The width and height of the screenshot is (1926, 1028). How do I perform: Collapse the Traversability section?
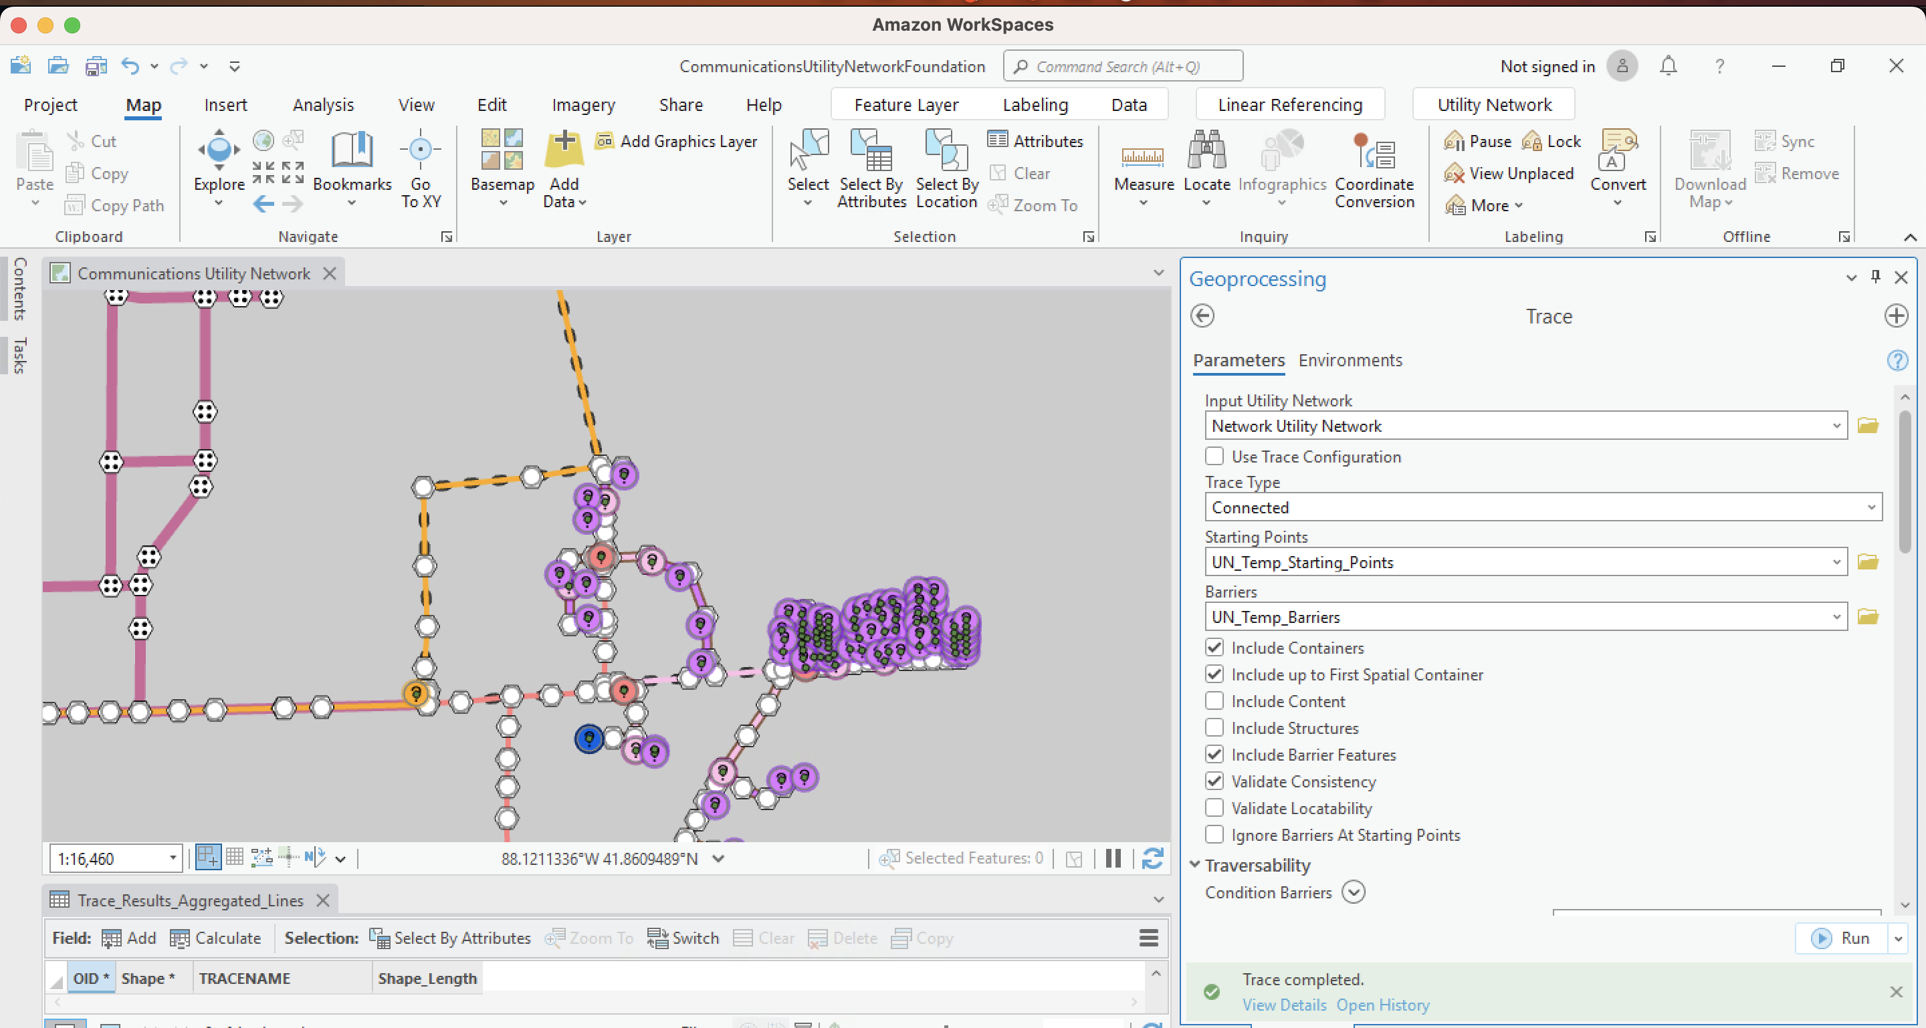click(1195, 865)
